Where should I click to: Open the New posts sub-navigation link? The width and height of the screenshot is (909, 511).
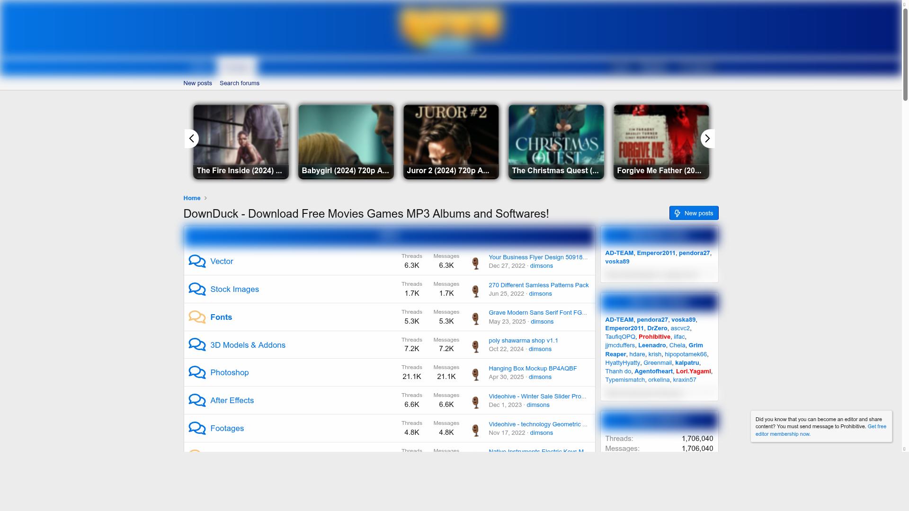click(x=197, y=83)
